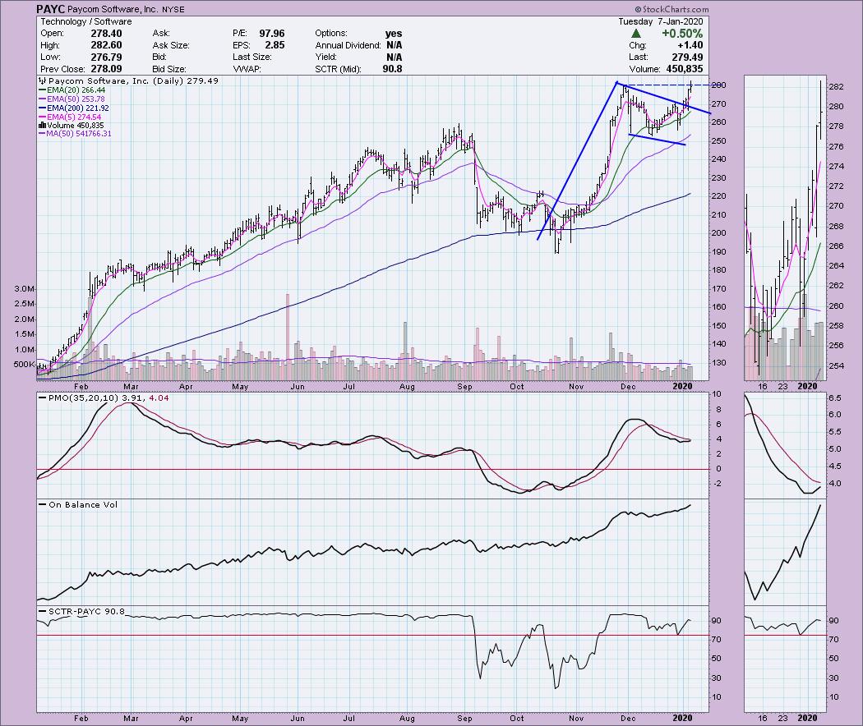Click the Bid Size: label
This screenshot has width=863, height=726.
(169, 69)
